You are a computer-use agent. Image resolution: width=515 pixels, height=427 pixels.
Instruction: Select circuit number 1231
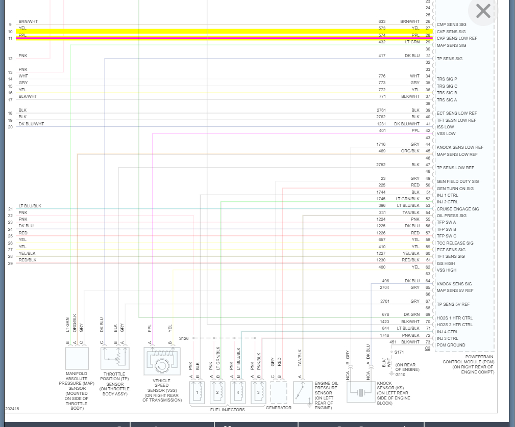point(381,124)
